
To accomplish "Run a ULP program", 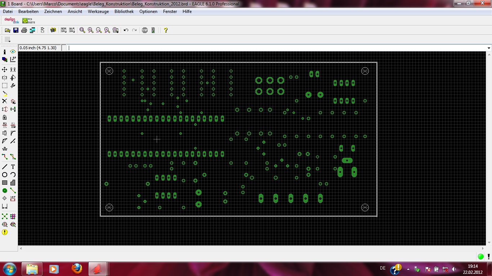I will pyautogui.click(x=72, y=30).
